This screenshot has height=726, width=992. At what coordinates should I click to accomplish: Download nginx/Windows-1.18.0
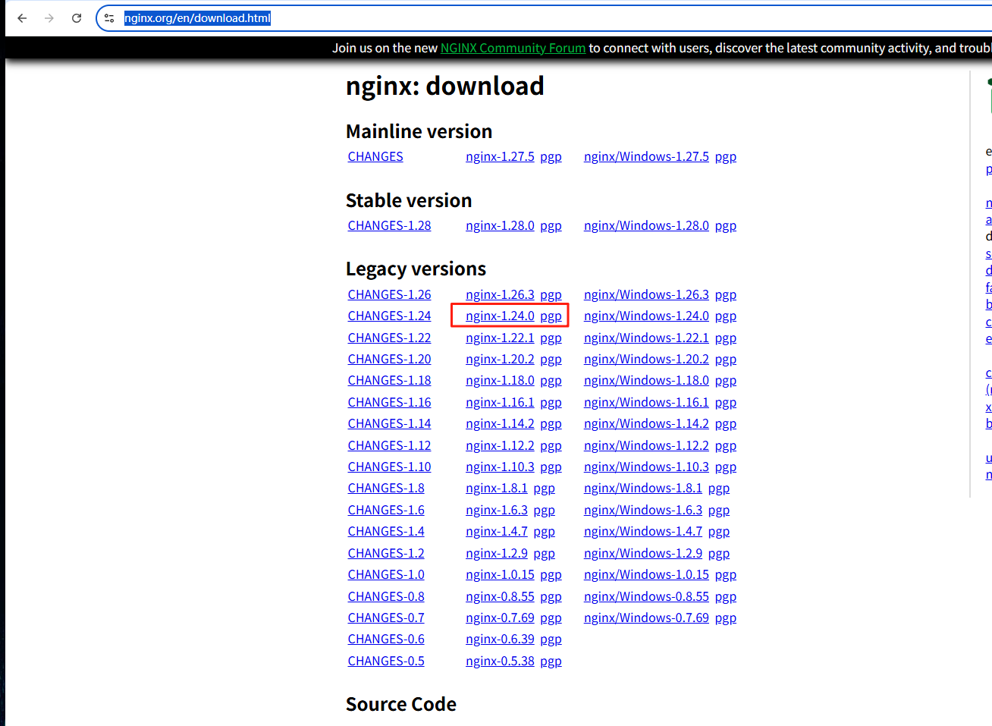[x=646, y=380]
